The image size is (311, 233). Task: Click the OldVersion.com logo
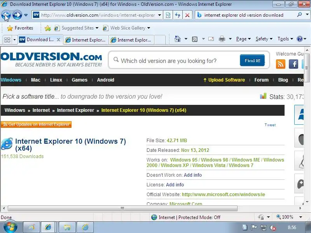[x=51, y=59]
